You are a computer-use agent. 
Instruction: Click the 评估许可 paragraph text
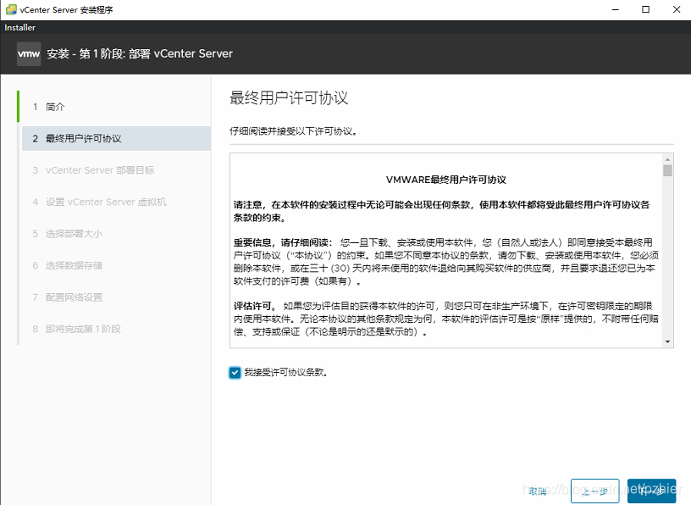(446, 319)
